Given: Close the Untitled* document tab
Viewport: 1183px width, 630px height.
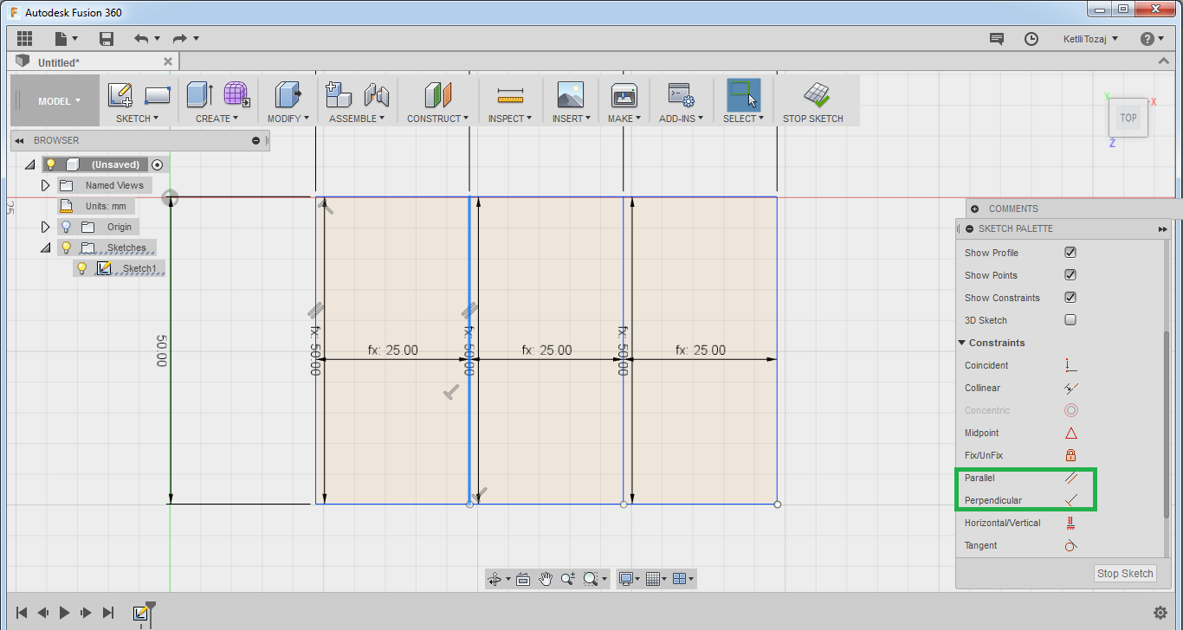Looking at the screenshot, I should tap(168, 62).
